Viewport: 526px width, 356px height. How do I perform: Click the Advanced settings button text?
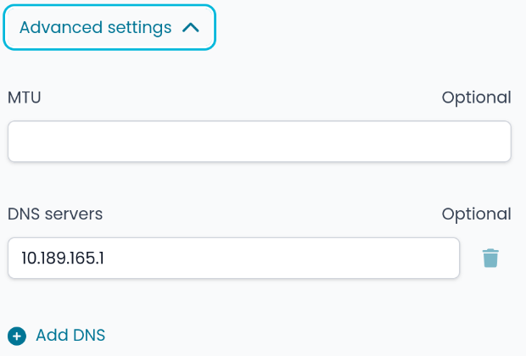[95, 28]
